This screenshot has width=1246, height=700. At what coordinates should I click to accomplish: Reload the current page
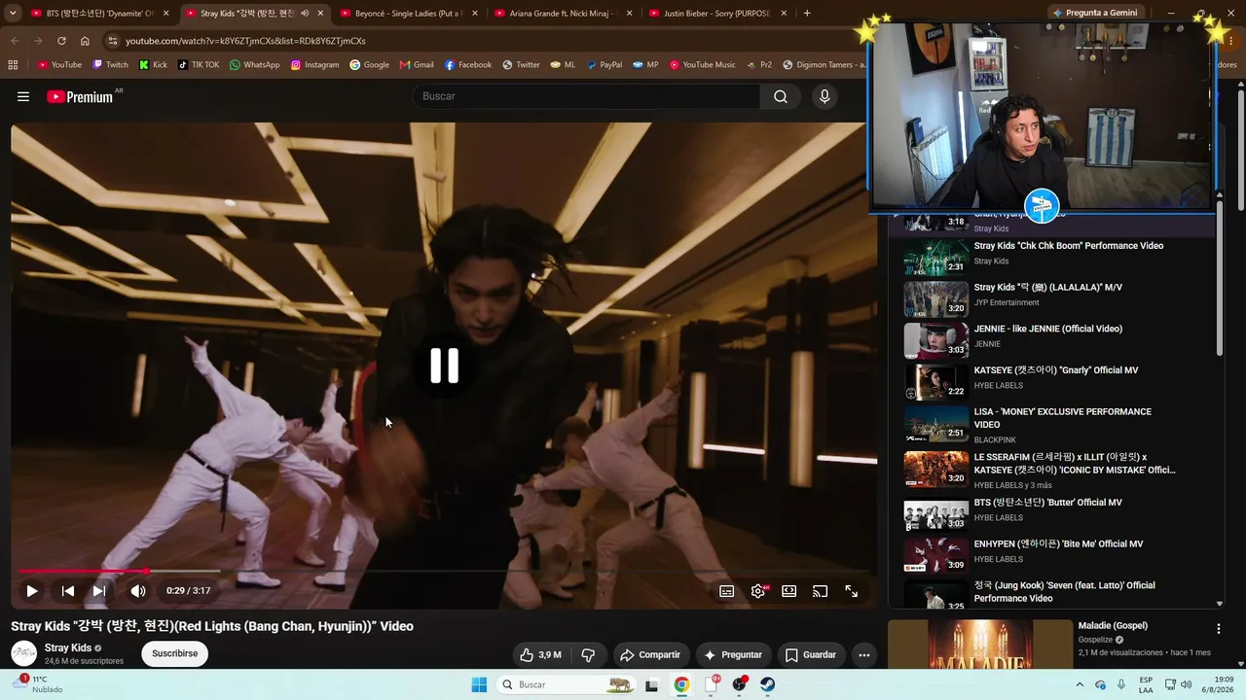pos(61,41)
